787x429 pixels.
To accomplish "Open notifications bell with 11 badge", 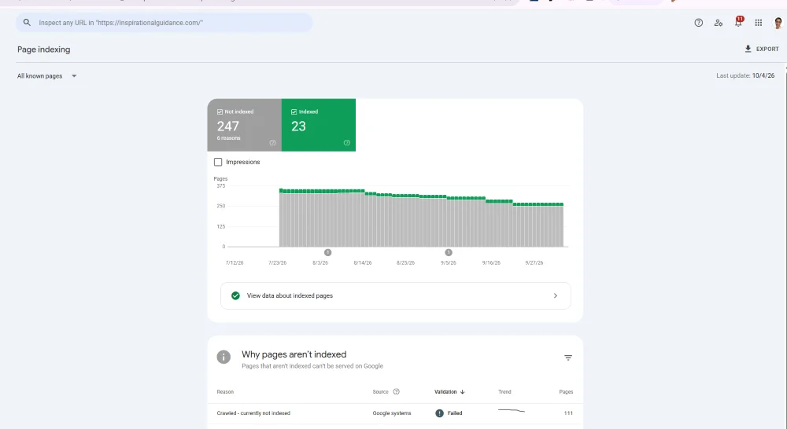I will coord(738,21).
